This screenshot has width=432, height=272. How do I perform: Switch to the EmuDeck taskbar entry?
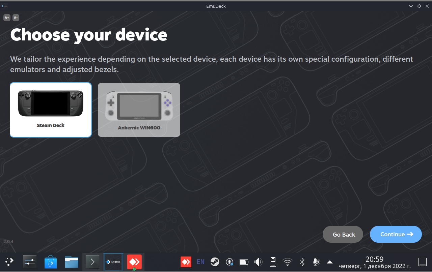[113, 262]
